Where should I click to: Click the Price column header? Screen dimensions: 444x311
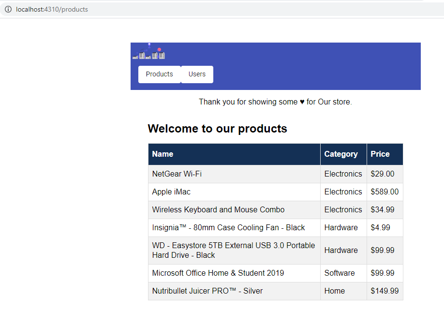(x=380, y=154)
